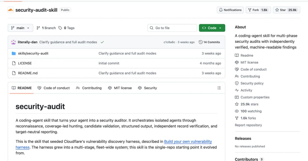The height and width of the screenshot is (161, 308).
Task: Open the main branch dropdown
Action: pyautogui.click(x=21, y=28)
